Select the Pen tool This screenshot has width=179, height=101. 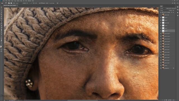pos(1,33)
